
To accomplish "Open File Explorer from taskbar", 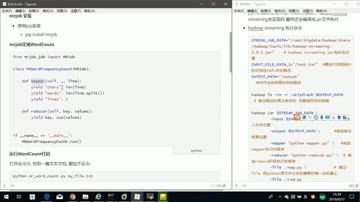I will pos(85,197).
